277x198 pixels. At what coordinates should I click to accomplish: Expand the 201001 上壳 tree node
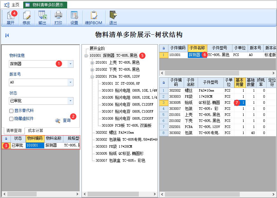pyautogui.click(x=92, y=63)
